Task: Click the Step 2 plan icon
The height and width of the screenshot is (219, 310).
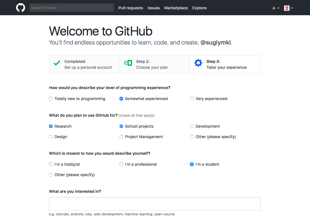Action: pos(128,63)
